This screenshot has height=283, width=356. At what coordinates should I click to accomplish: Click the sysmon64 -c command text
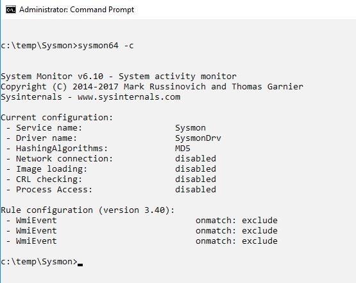coord(106,46)
